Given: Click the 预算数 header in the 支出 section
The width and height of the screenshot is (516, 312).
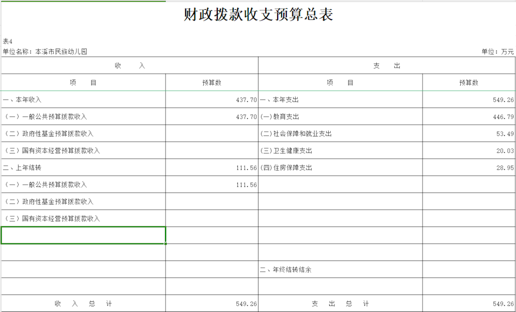Looking at the screenshot, I should (469, 82).
